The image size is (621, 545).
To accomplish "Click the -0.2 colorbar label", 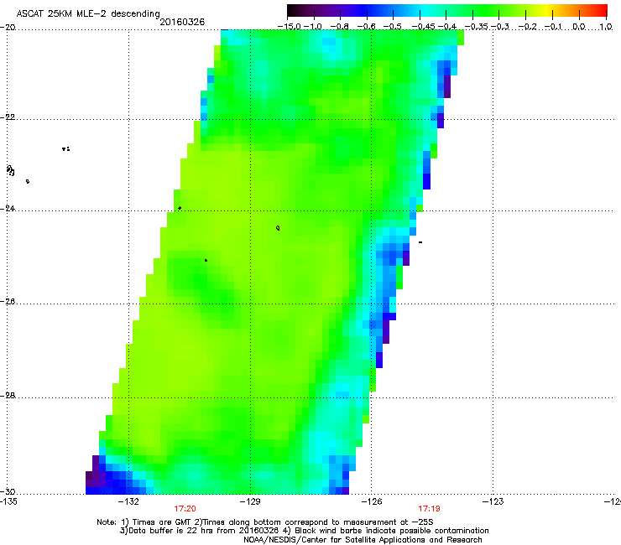I will (527, 27).
